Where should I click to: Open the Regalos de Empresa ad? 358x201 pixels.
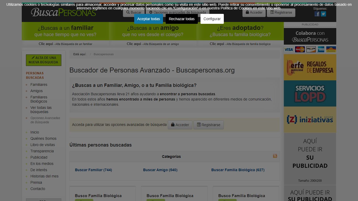point(310,67)
